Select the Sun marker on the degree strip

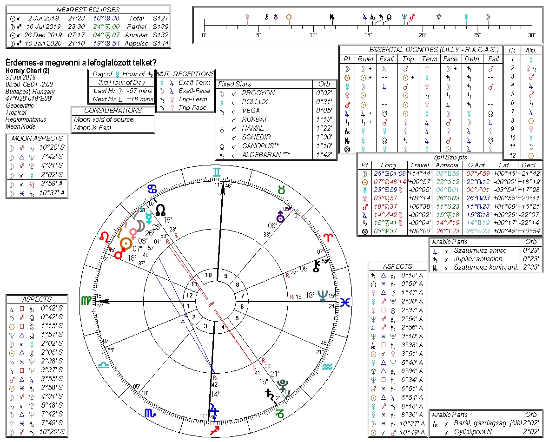point(289,16)
